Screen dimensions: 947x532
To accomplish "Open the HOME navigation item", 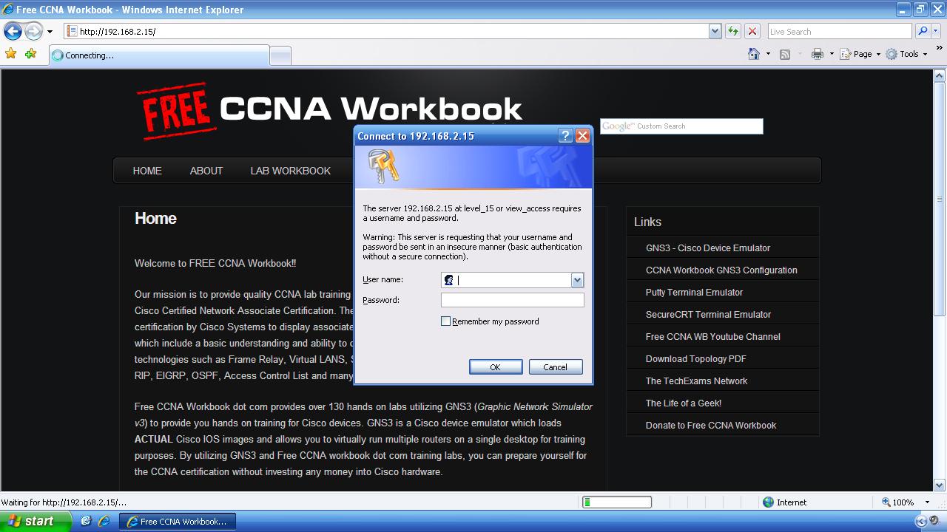I will [147, 171].
